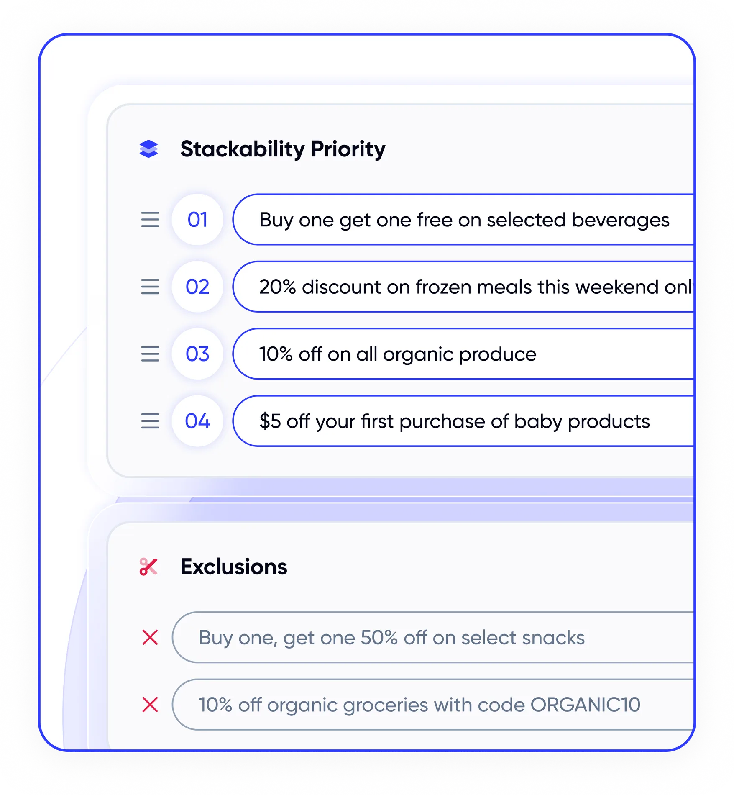The image size is (734, 795).
Task: Click the Stackability Priority layers icon
Action: pyautogui.click(x=148, y=149)
